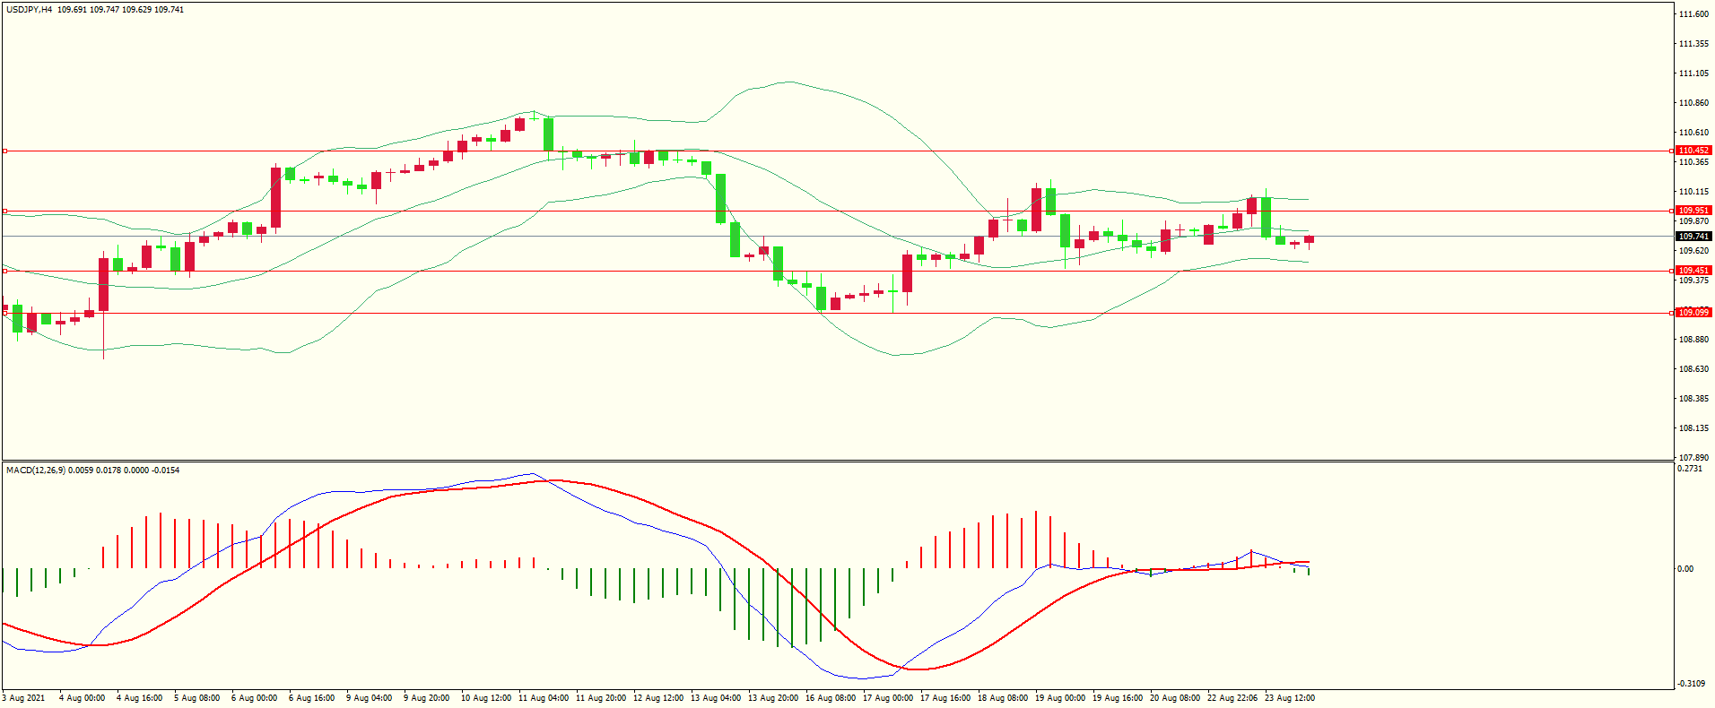The width and height of the screenshot is (1715, 708).
Task: Click the -0.3109 MACD scale value
Action: pyautogui.click(x=1691, y=684)
